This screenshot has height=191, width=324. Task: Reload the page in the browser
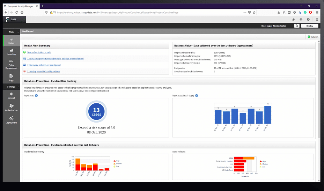17,13
